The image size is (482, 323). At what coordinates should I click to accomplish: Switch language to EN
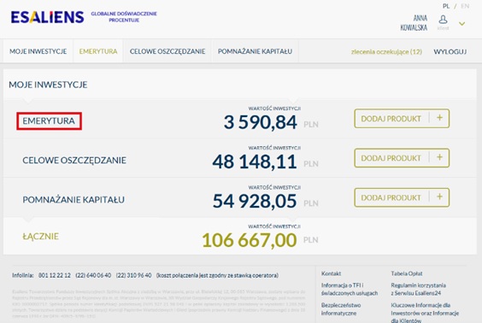465,6
